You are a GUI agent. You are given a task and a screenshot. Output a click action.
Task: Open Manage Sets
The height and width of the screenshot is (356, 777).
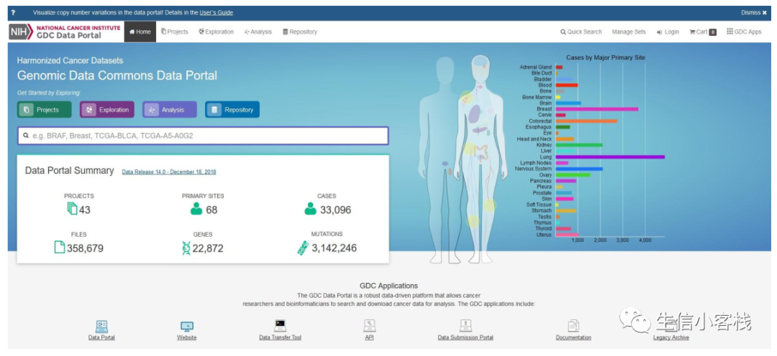pyautogui.click(x=629, y=32)
